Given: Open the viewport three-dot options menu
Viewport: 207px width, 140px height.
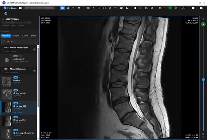Looking at the screenshot, I should 203,19.
